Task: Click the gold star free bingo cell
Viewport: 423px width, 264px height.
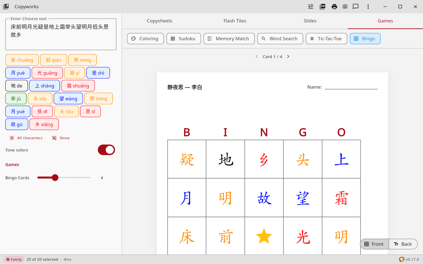Action: click(x=264, y=236)
